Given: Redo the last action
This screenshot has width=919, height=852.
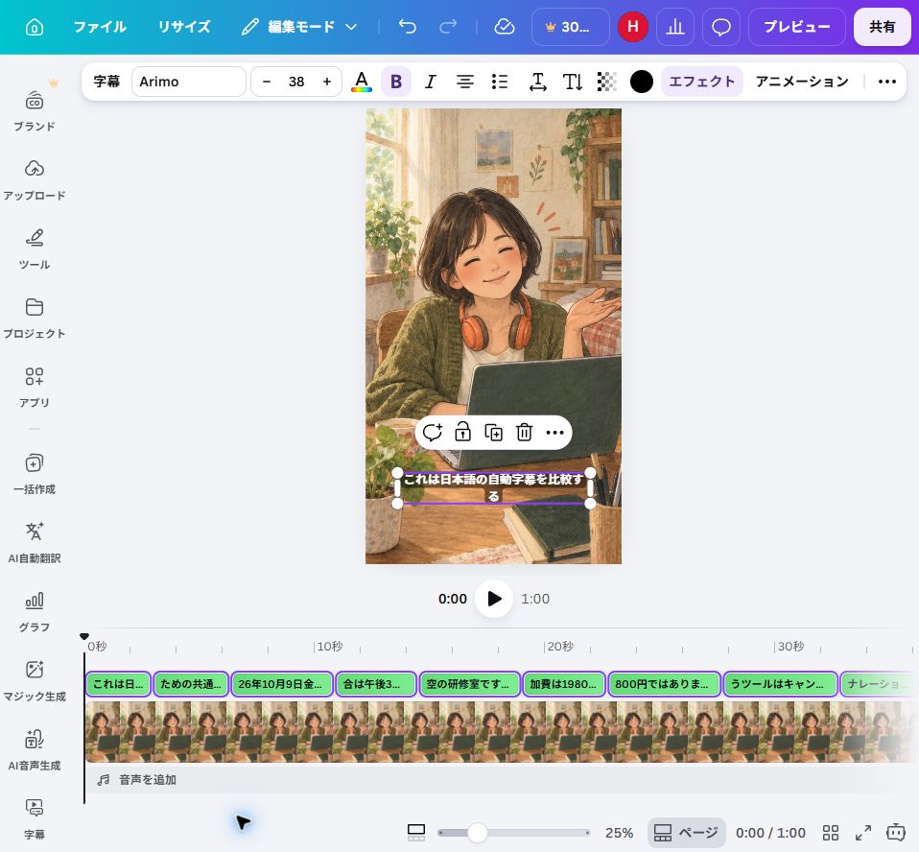Looking at the screenshot, I should click(448, 27).
